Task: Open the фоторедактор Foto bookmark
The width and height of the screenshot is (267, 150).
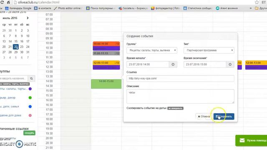Action: tap(166, 8)
